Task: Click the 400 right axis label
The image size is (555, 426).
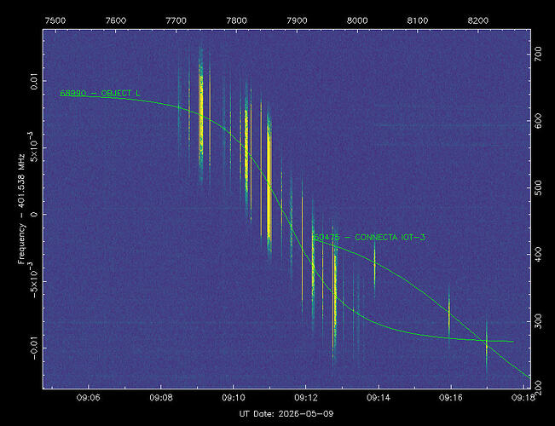Action: [538, 254]
